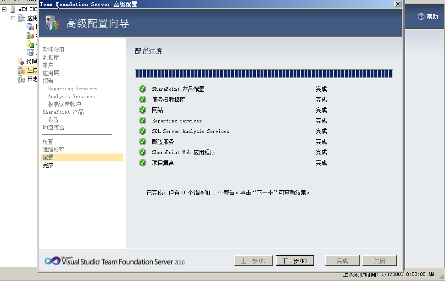Viewport: 445px width, 281px height.
Task: Click the check icon beside SQL Server Analysis Services
Action: coord(143,131)
